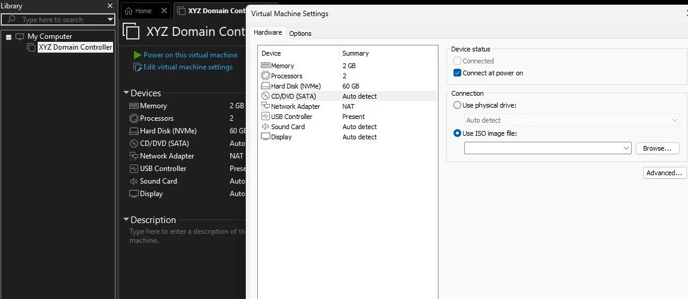The height and width of the screenshot is (299, 688).
Task: Collapse the Devices section
Action: tap(126, 93)
